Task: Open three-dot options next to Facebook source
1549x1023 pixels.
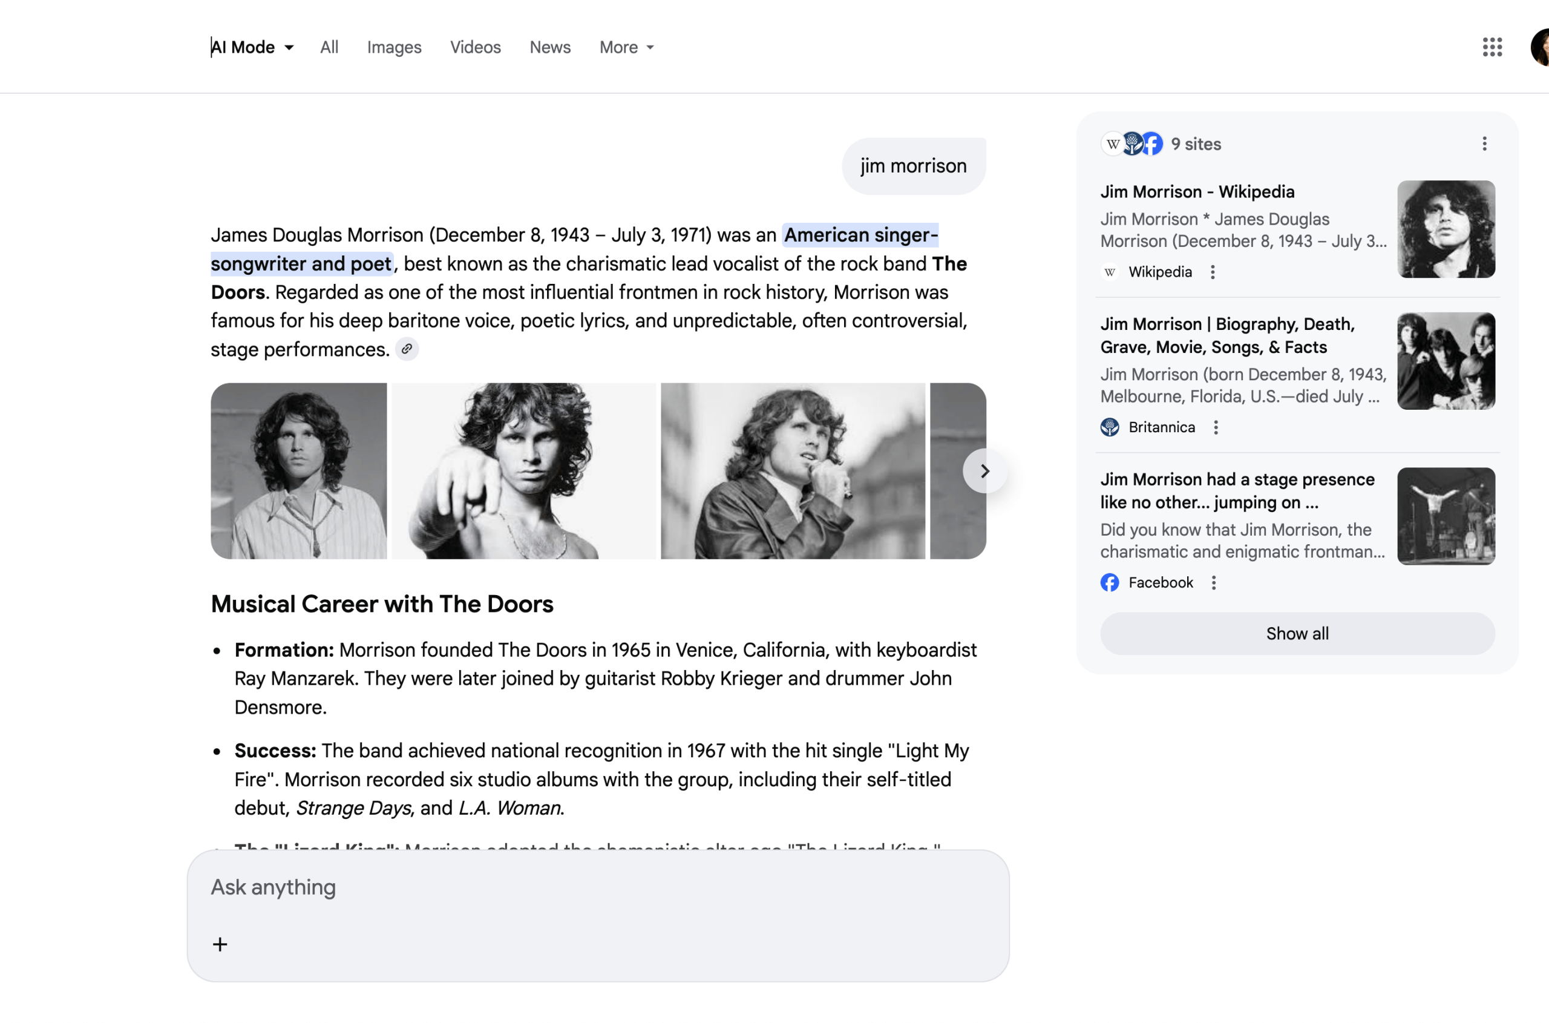Action: [x=1213, y=582]
